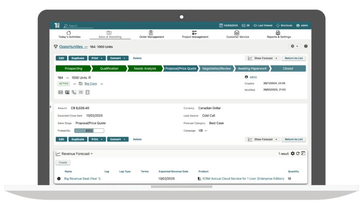
Task: Click the top Edit button
Action: [x=61, y=58]
